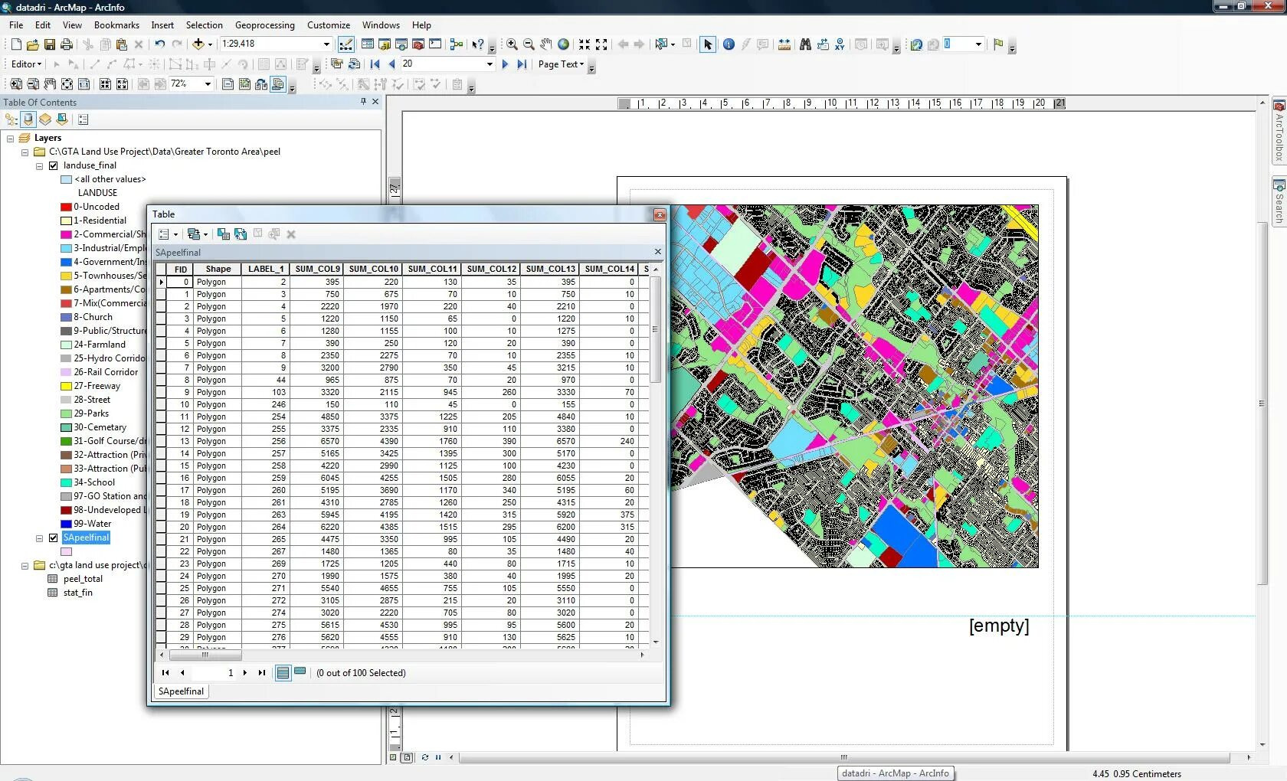Click Switch Selection in Table window
Viewport: 1287px width, 781px height.
(241, 234)
